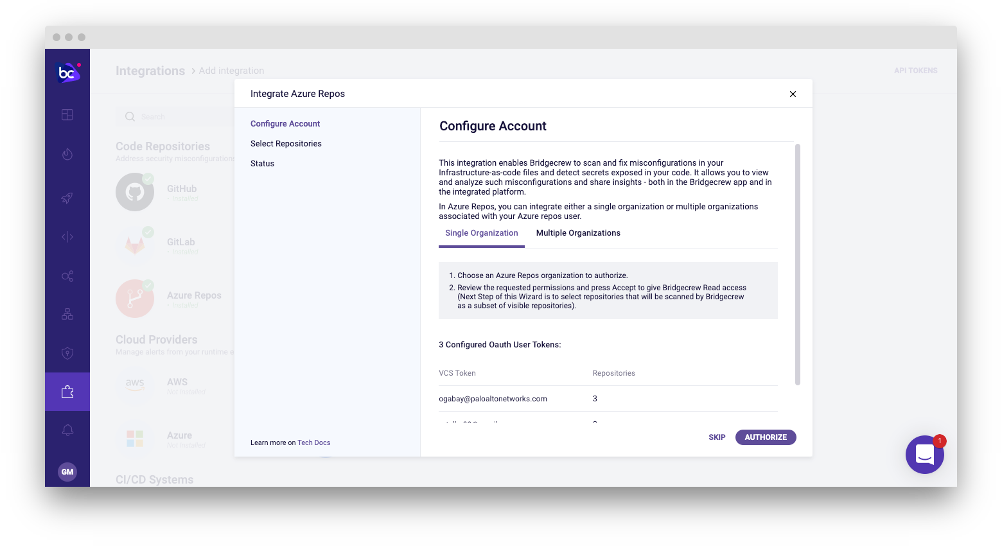Open the GM user avatar
1002x551 pixels.
point(67,472)
